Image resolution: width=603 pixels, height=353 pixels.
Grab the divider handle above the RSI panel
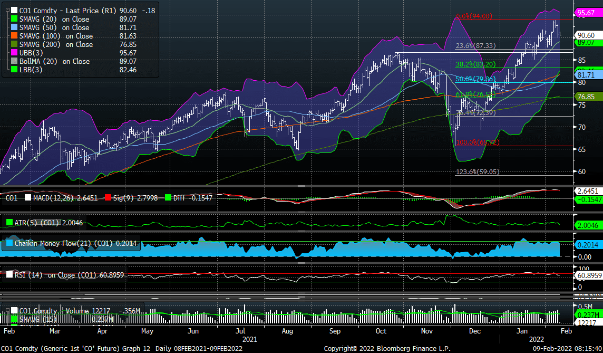[301, 263]
